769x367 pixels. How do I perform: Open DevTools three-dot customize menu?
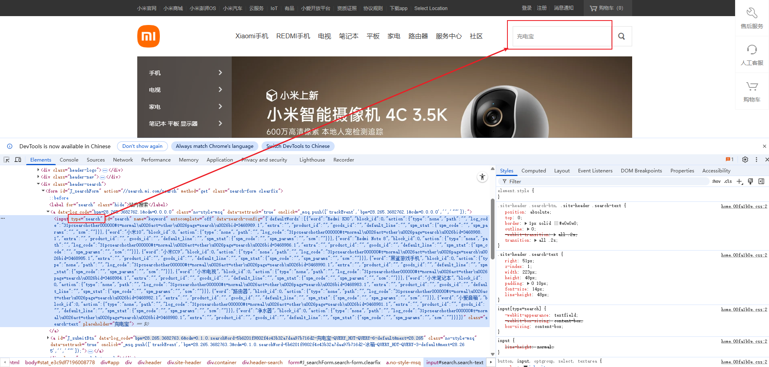pos(756,160)
